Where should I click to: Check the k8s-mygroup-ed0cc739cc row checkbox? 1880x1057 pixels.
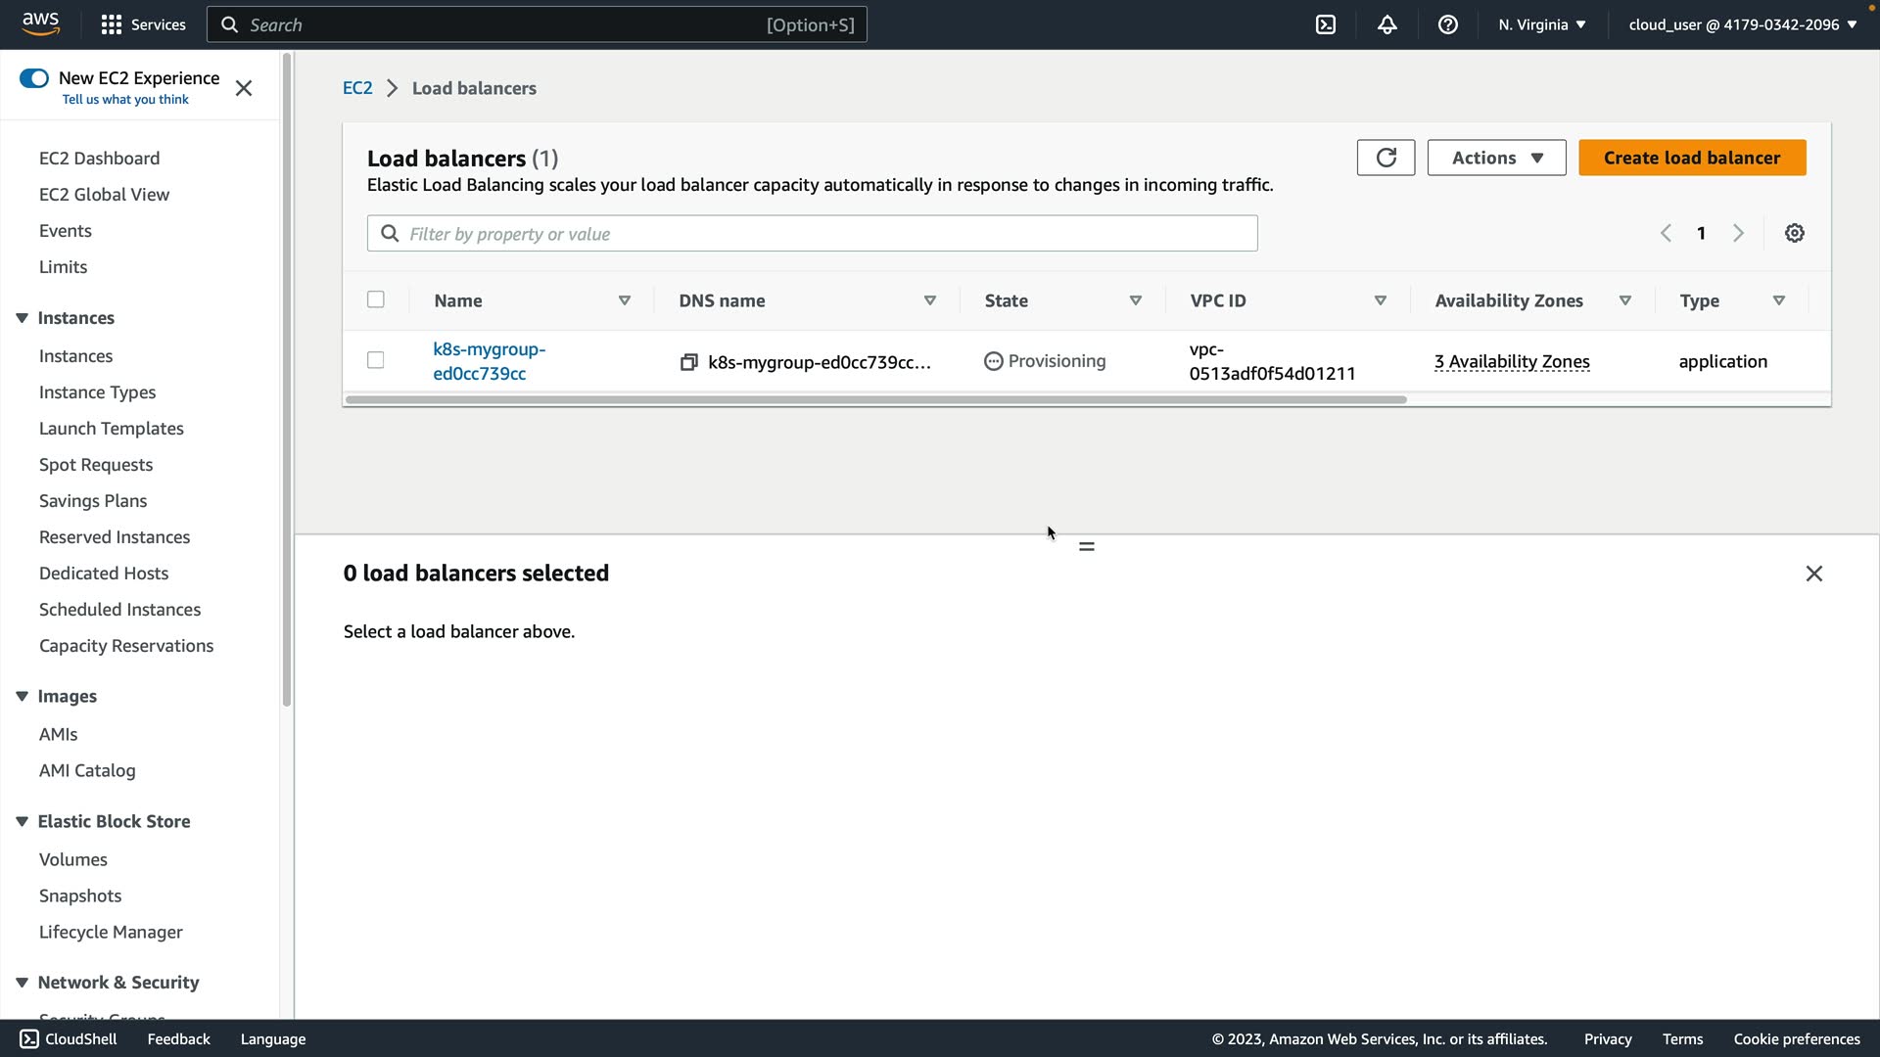(376, 360)
